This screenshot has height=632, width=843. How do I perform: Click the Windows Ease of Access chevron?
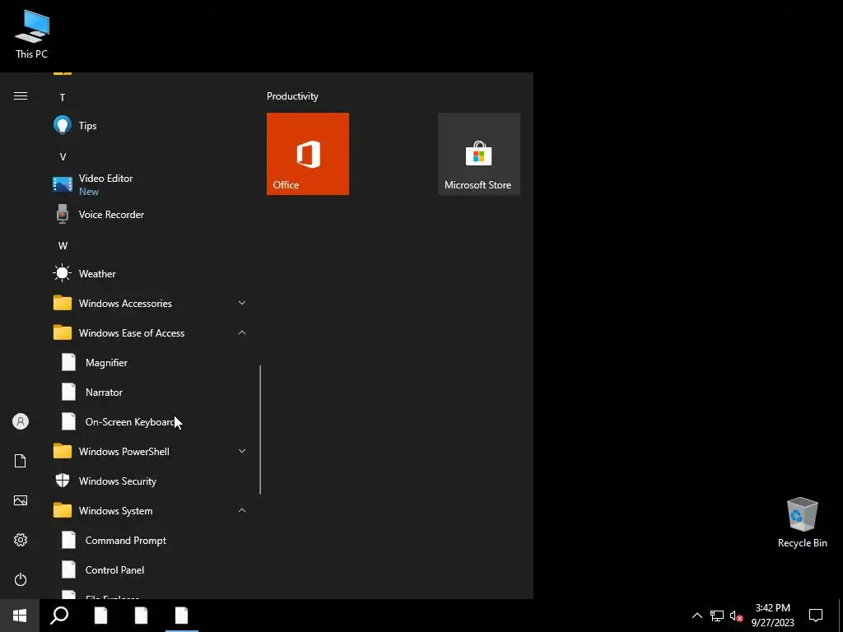click(x=242, y=332)
